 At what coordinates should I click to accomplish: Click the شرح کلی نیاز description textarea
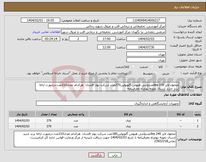click(107, 87)
